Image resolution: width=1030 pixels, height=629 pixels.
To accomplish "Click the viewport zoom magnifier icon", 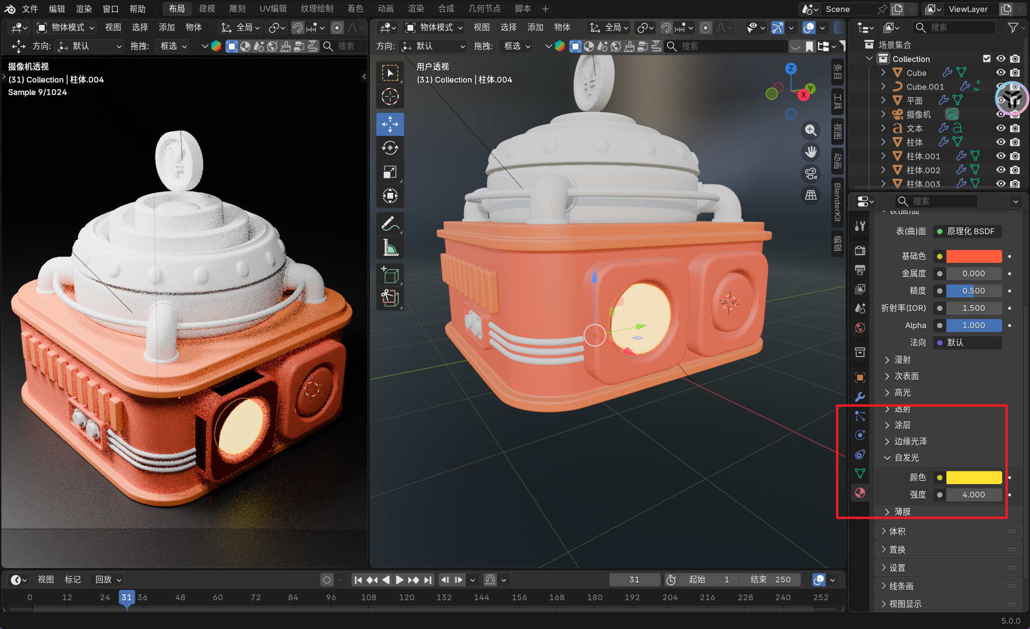I will point(811,130).
